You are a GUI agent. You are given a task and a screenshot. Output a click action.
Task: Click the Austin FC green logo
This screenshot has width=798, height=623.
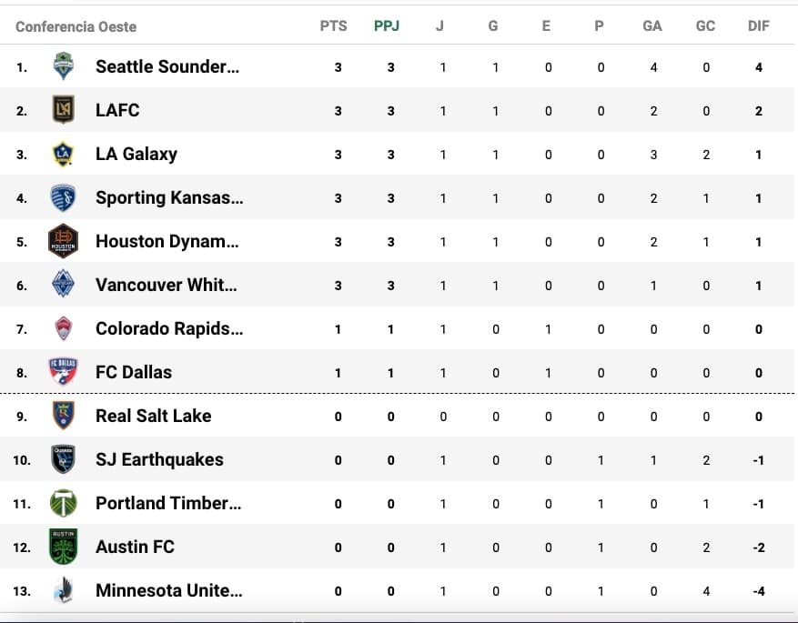63,547
